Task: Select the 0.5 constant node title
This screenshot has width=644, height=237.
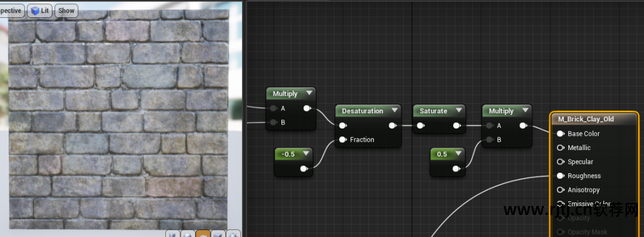Action: click(x=442, y=154)
